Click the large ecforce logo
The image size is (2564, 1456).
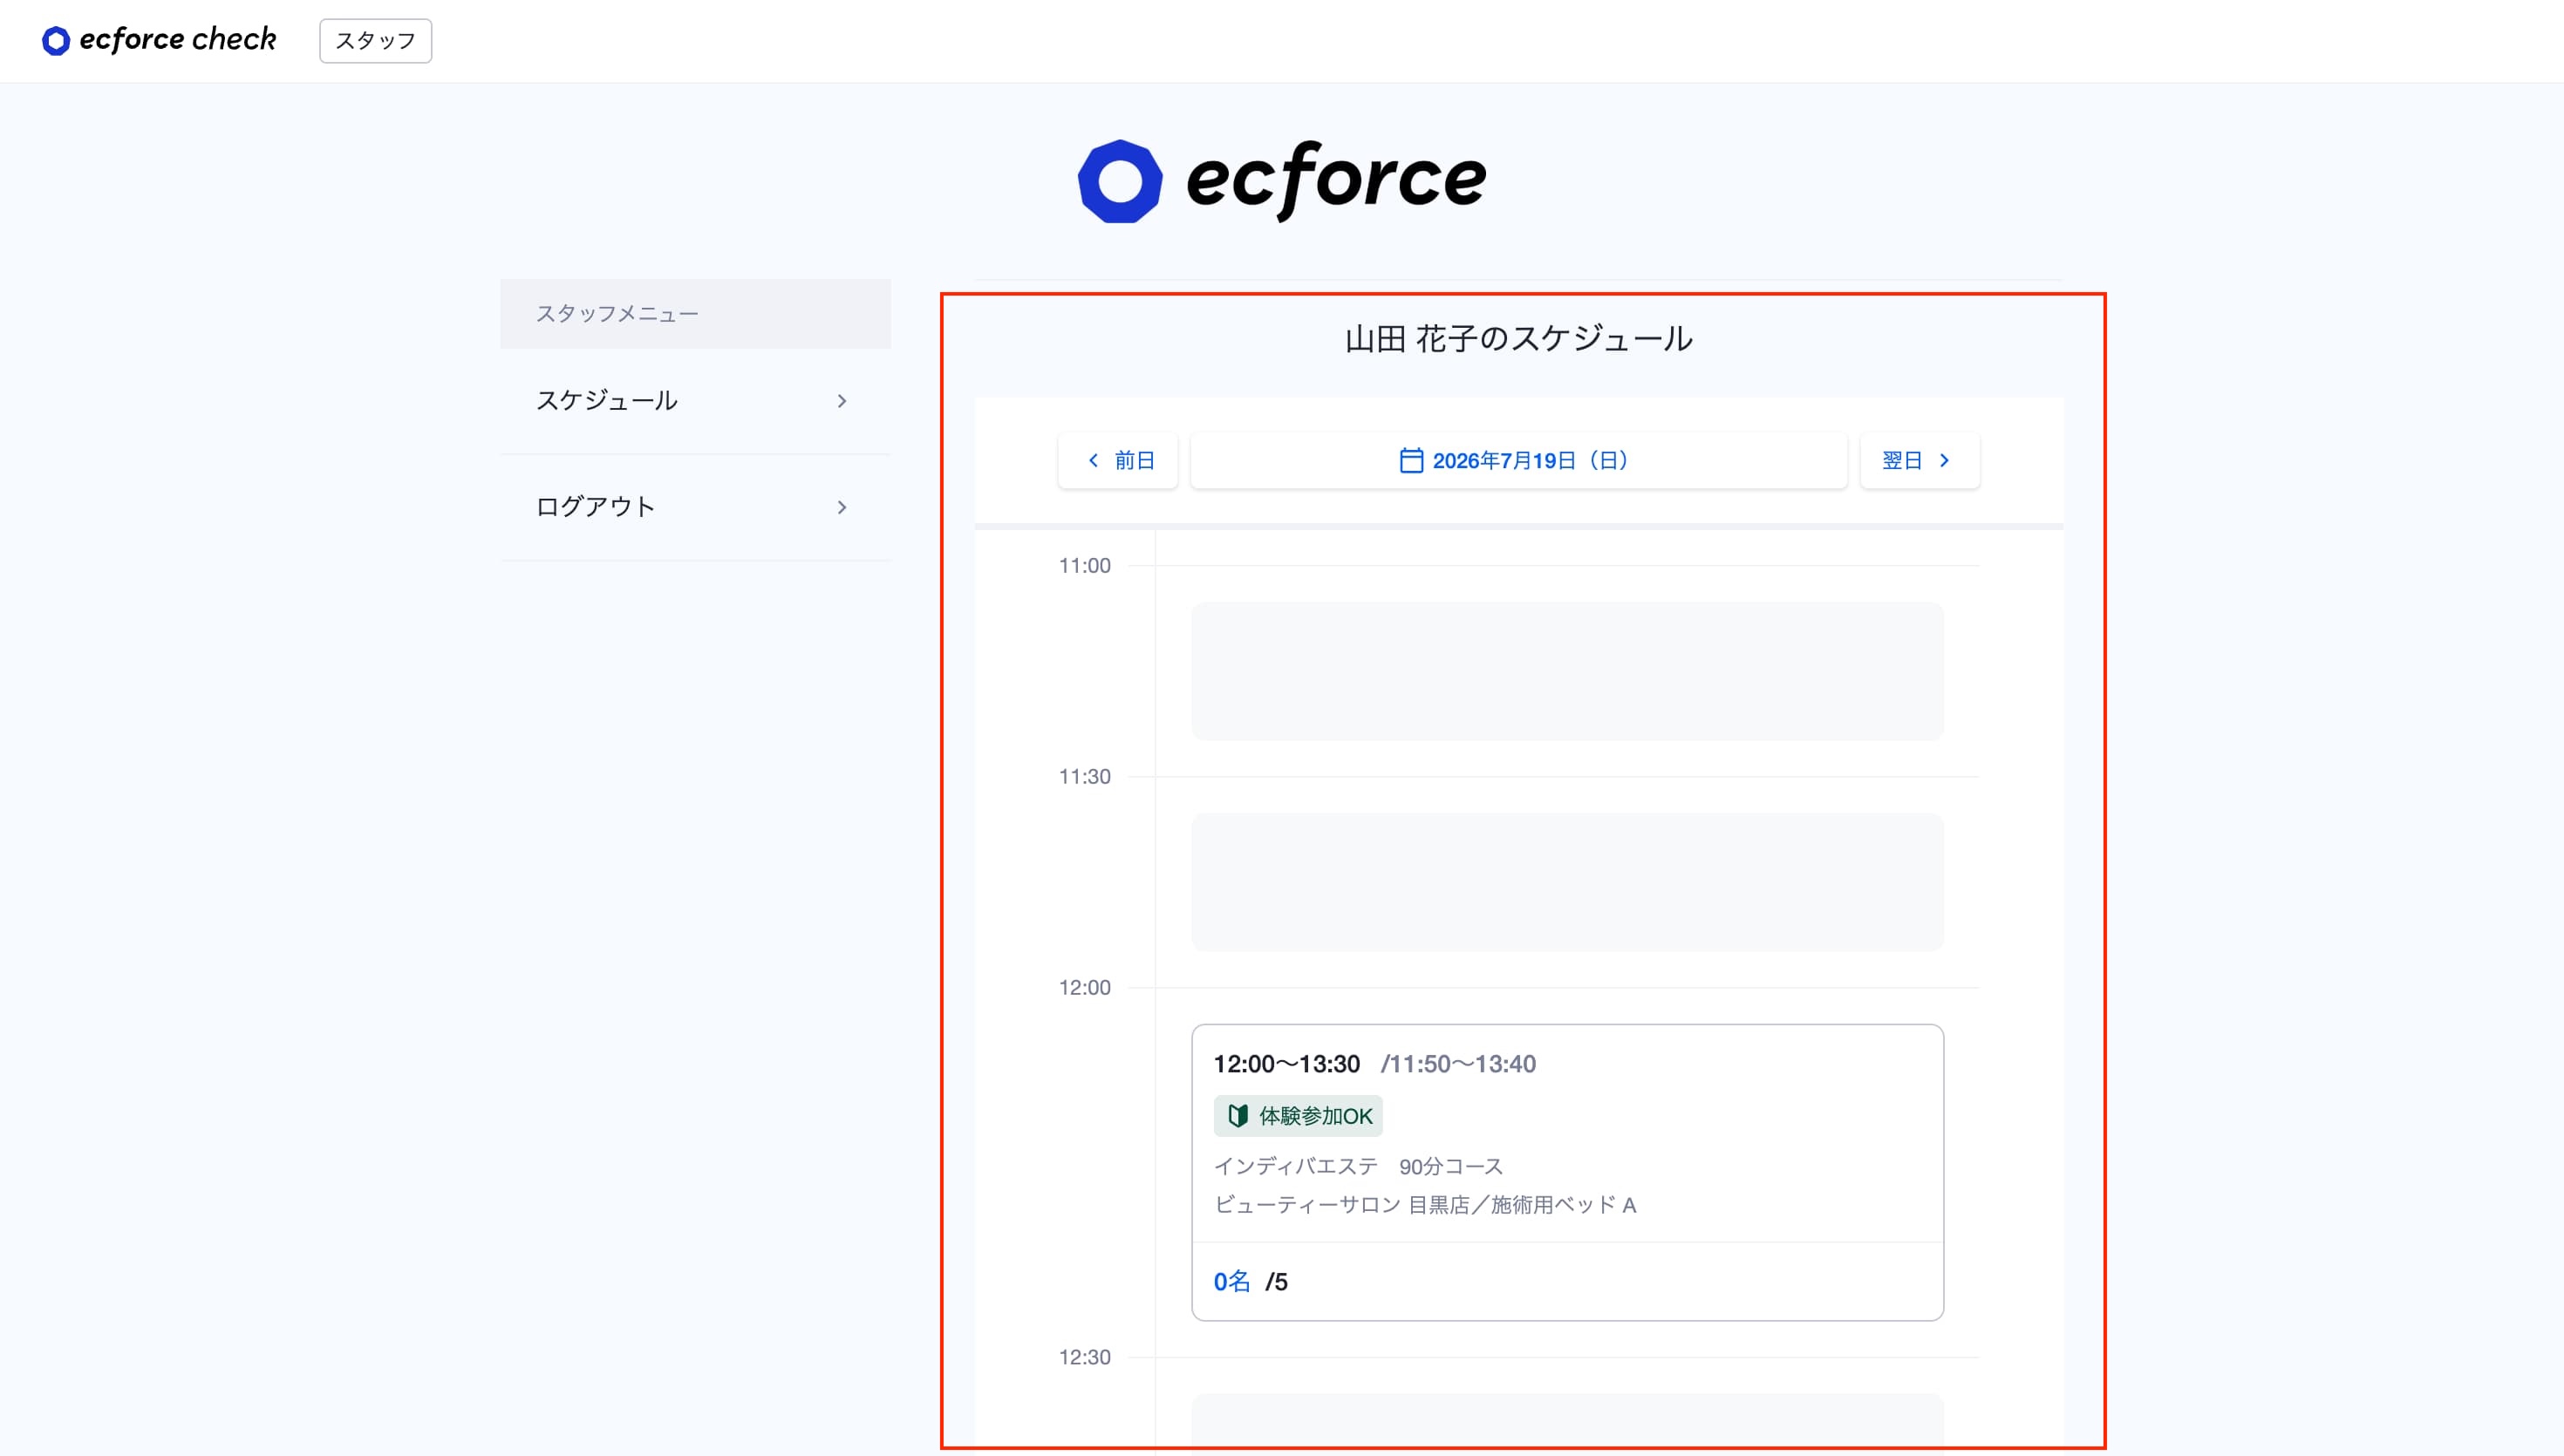tap(1282, 181)
